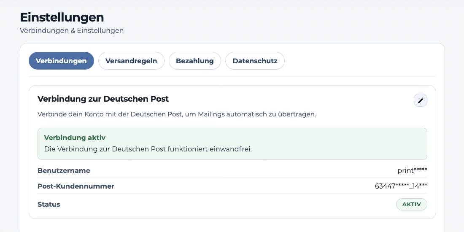This screenshot has height=232, width=464.
Task: Click the 'funktioniert einwandfrei' message text
Action: coord(148,149)
